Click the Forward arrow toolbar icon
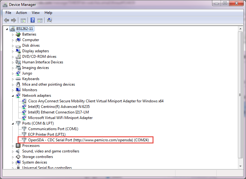This screenshot has width=246, height=179. pos(14,20)
